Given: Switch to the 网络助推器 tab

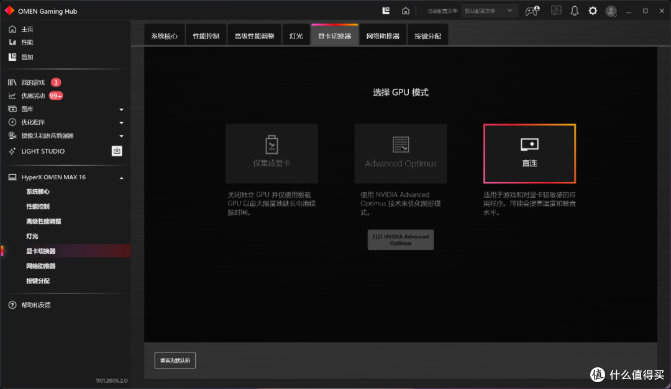Looking at the screenshot, I should 383,36.
